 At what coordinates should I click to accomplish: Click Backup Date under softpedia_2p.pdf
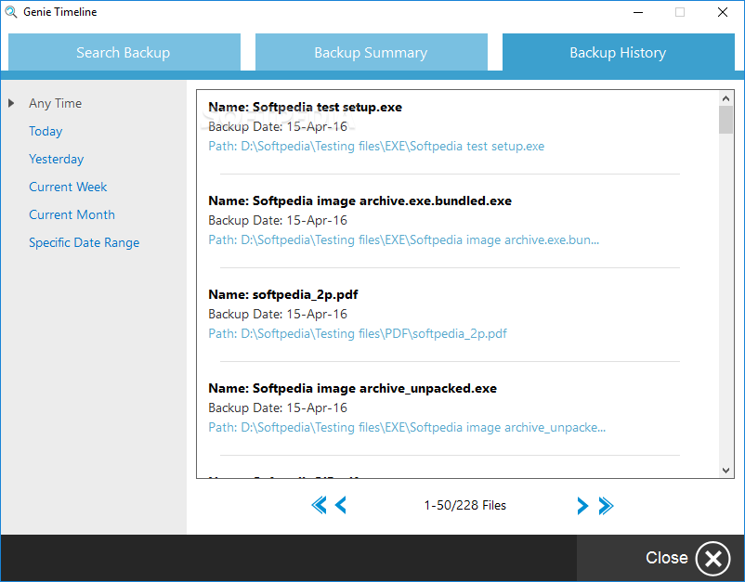coord(278,315)
